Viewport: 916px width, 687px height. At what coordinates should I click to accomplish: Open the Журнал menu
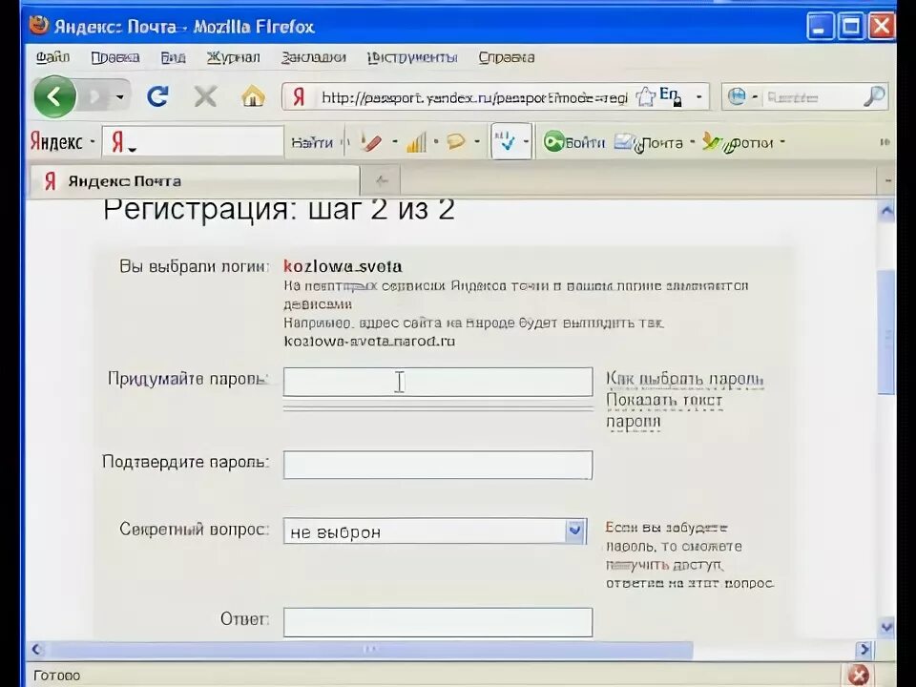pyautogui.click(x=233, y=57)
